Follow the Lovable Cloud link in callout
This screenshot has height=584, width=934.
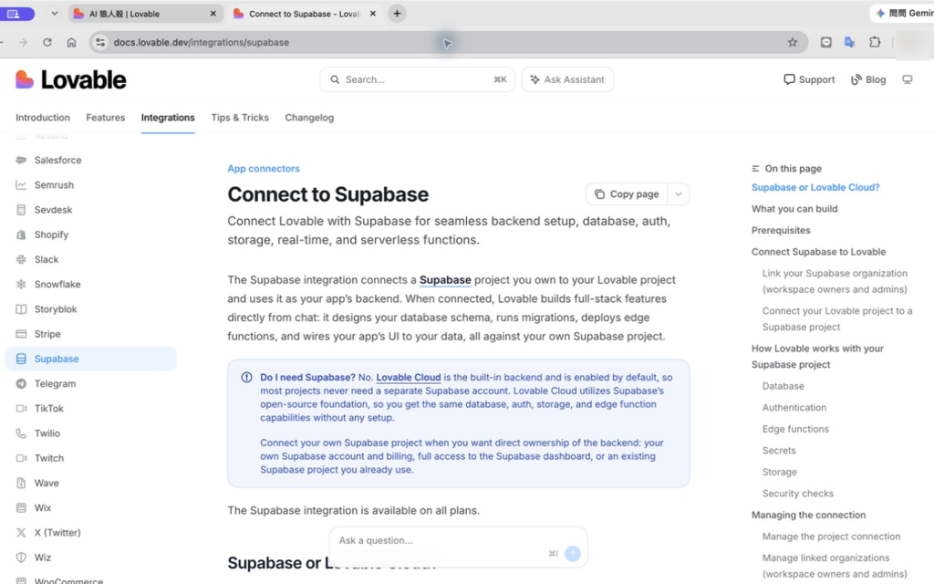pyautogui.click(x=409, y=377)
